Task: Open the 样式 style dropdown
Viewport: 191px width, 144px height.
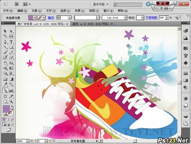Action: pos(142,18)
